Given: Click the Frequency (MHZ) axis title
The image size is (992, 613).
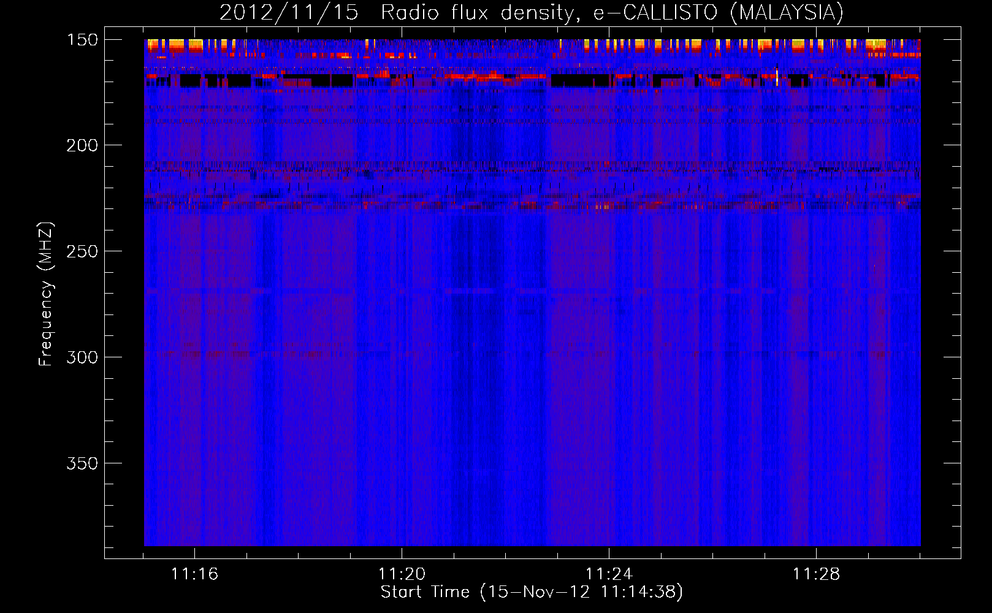Looking at the screenshot, I should (47, 294).
